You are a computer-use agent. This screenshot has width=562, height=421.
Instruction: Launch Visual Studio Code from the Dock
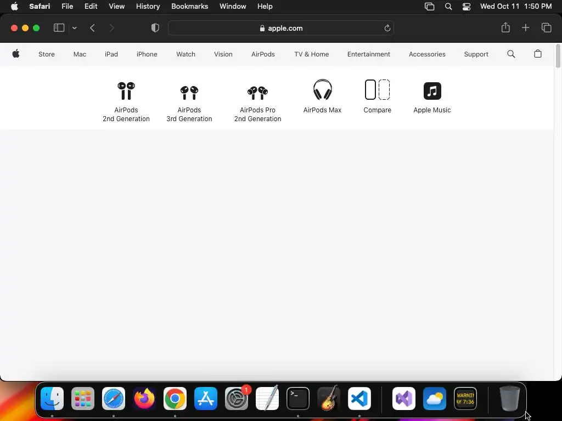(359, 399)
